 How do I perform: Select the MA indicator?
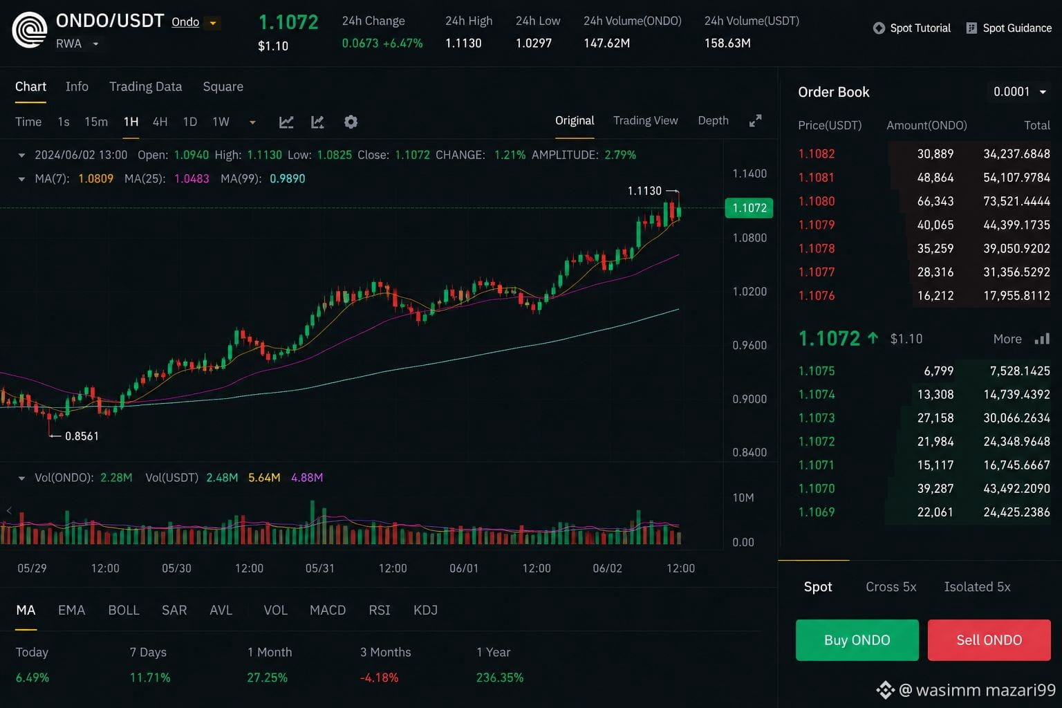[x=26, y=610]
